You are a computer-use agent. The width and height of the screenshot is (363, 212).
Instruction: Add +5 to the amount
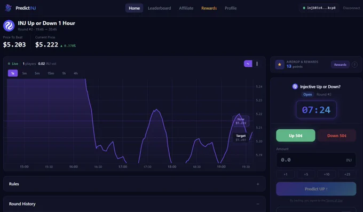[306, 174]
